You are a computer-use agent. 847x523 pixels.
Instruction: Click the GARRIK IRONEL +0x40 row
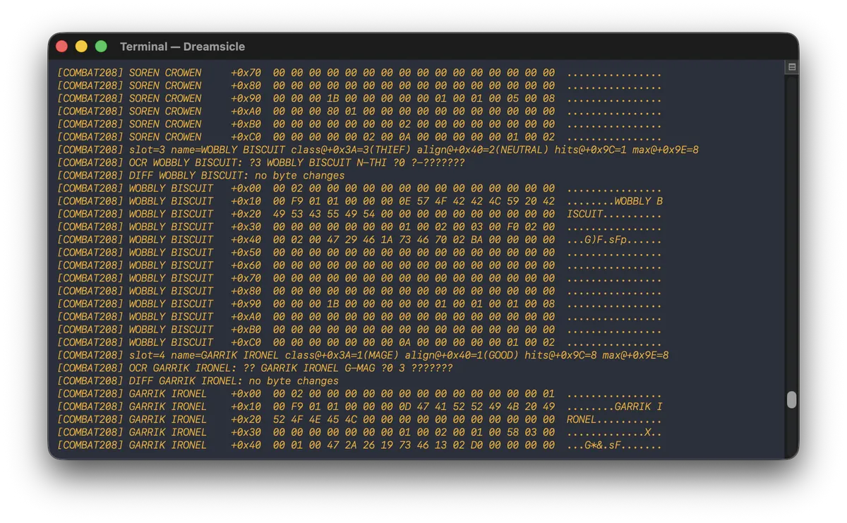pos(359,445)
